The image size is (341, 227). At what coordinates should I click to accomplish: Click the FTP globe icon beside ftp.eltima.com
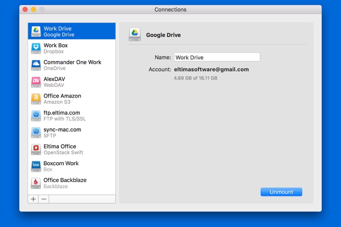pyautogui.click(x=36, y=115)
